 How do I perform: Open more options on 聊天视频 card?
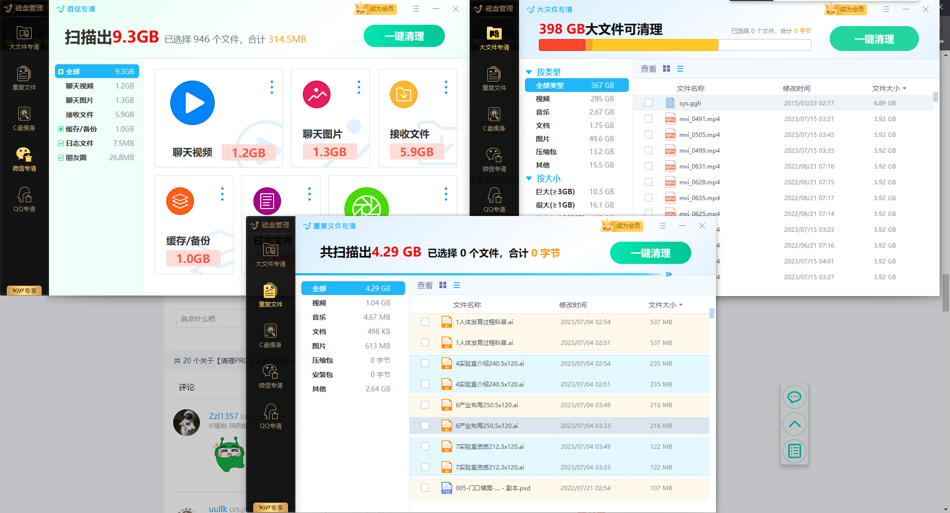[272, 87]
